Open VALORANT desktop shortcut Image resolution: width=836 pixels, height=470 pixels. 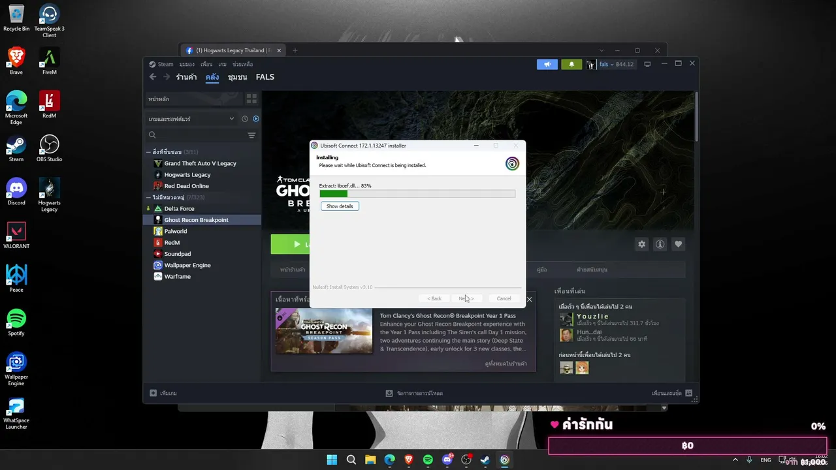click(16, 235)
